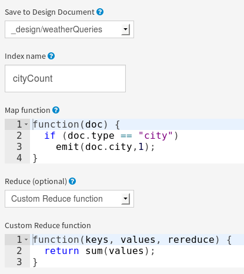This screenshot has height=274, width=244.
Task: Place cursor on emit(doc.city,1) line in map editor
Action: 105,147
